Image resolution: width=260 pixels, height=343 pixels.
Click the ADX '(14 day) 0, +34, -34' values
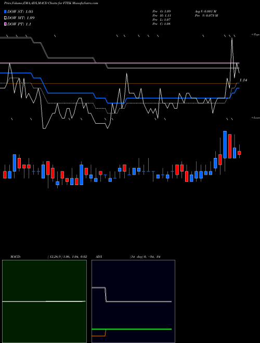[x=145, y=257]
